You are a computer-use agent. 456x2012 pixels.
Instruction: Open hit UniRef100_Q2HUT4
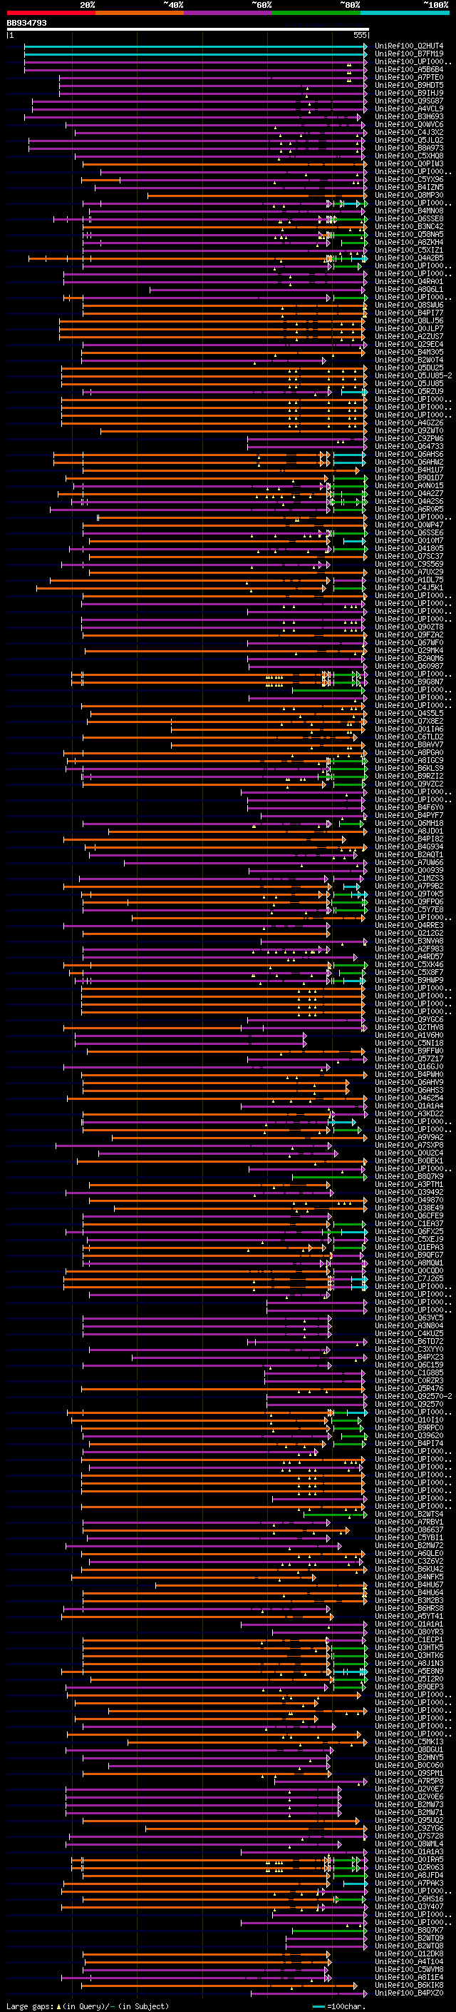408,46
